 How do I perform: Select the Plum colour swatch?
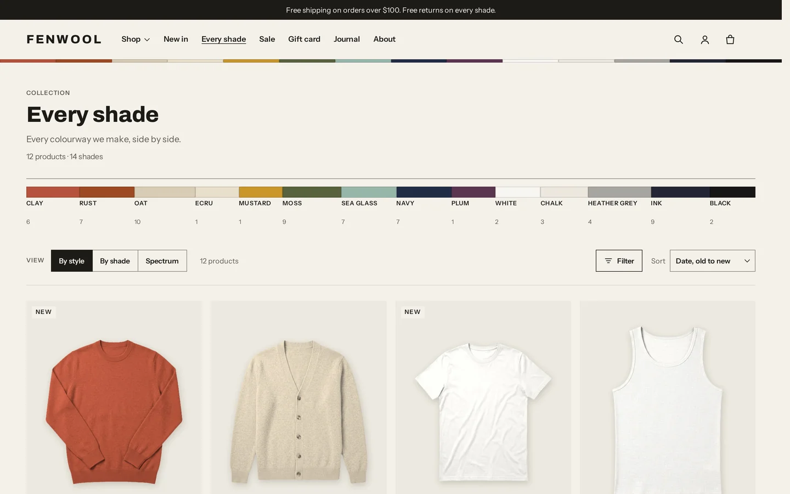[473, 192]
